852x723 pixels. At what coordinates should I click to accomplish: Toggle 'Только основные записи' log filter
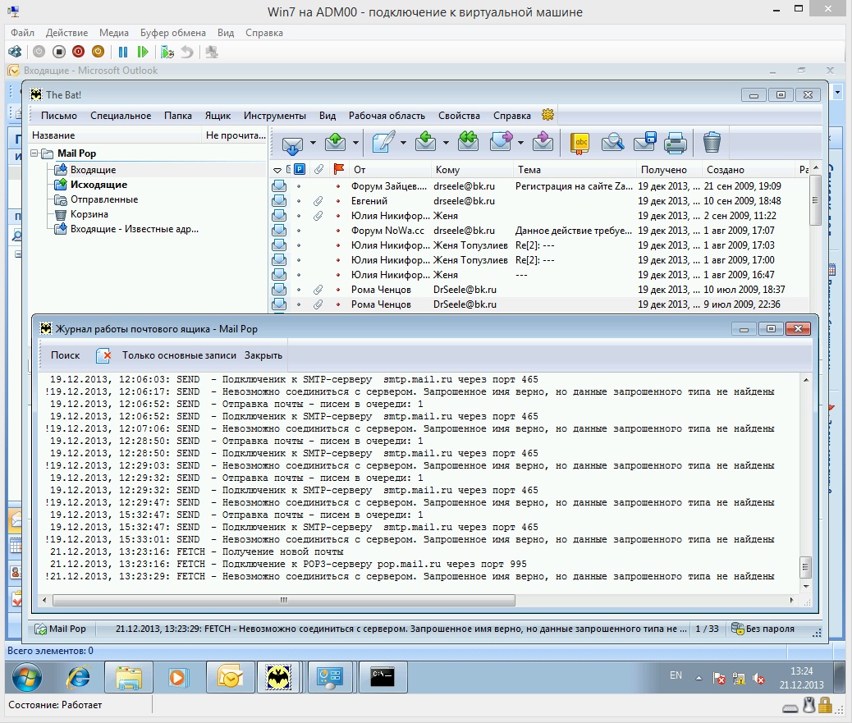click(x=179, y=355)
